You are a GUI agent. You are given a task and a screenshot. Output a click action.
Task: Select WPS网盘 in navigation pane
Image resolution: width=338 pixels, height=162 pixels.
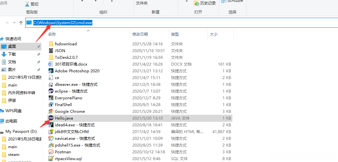14,111
